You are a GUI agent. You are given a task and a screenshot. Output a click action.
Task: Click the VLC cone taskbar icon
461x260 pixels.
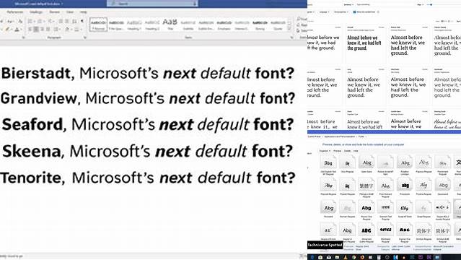coord(346,257)
